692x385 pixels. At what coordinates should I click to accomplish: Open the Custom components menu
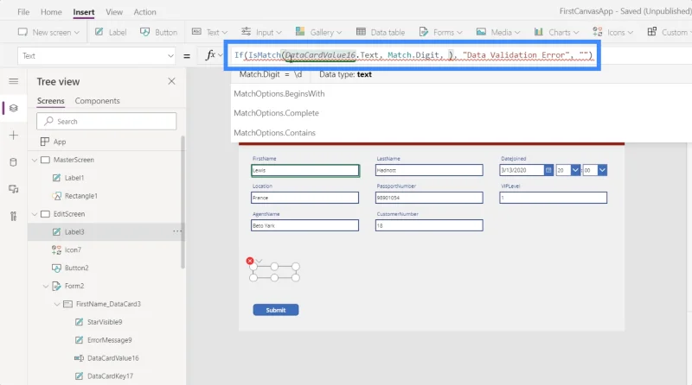[x=669, y=32]
